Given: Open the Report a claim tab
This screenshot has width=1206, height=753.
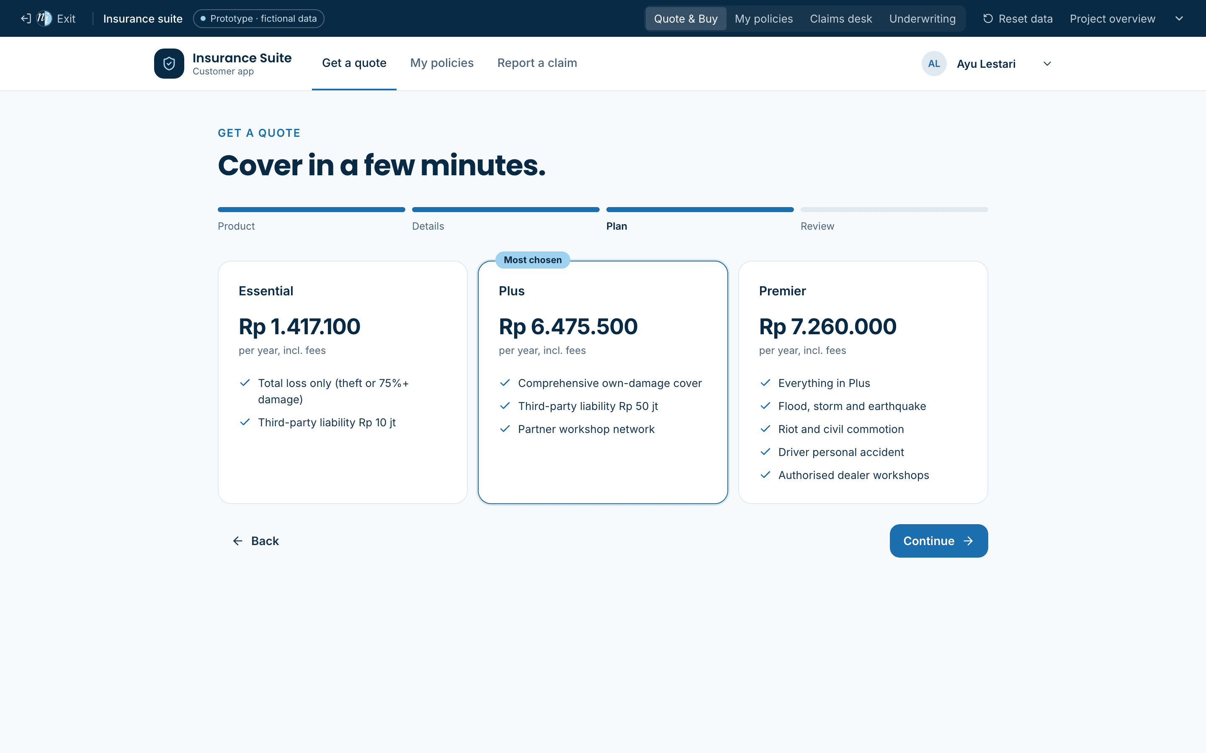Looking at the screenshot, I should point(537,63).
